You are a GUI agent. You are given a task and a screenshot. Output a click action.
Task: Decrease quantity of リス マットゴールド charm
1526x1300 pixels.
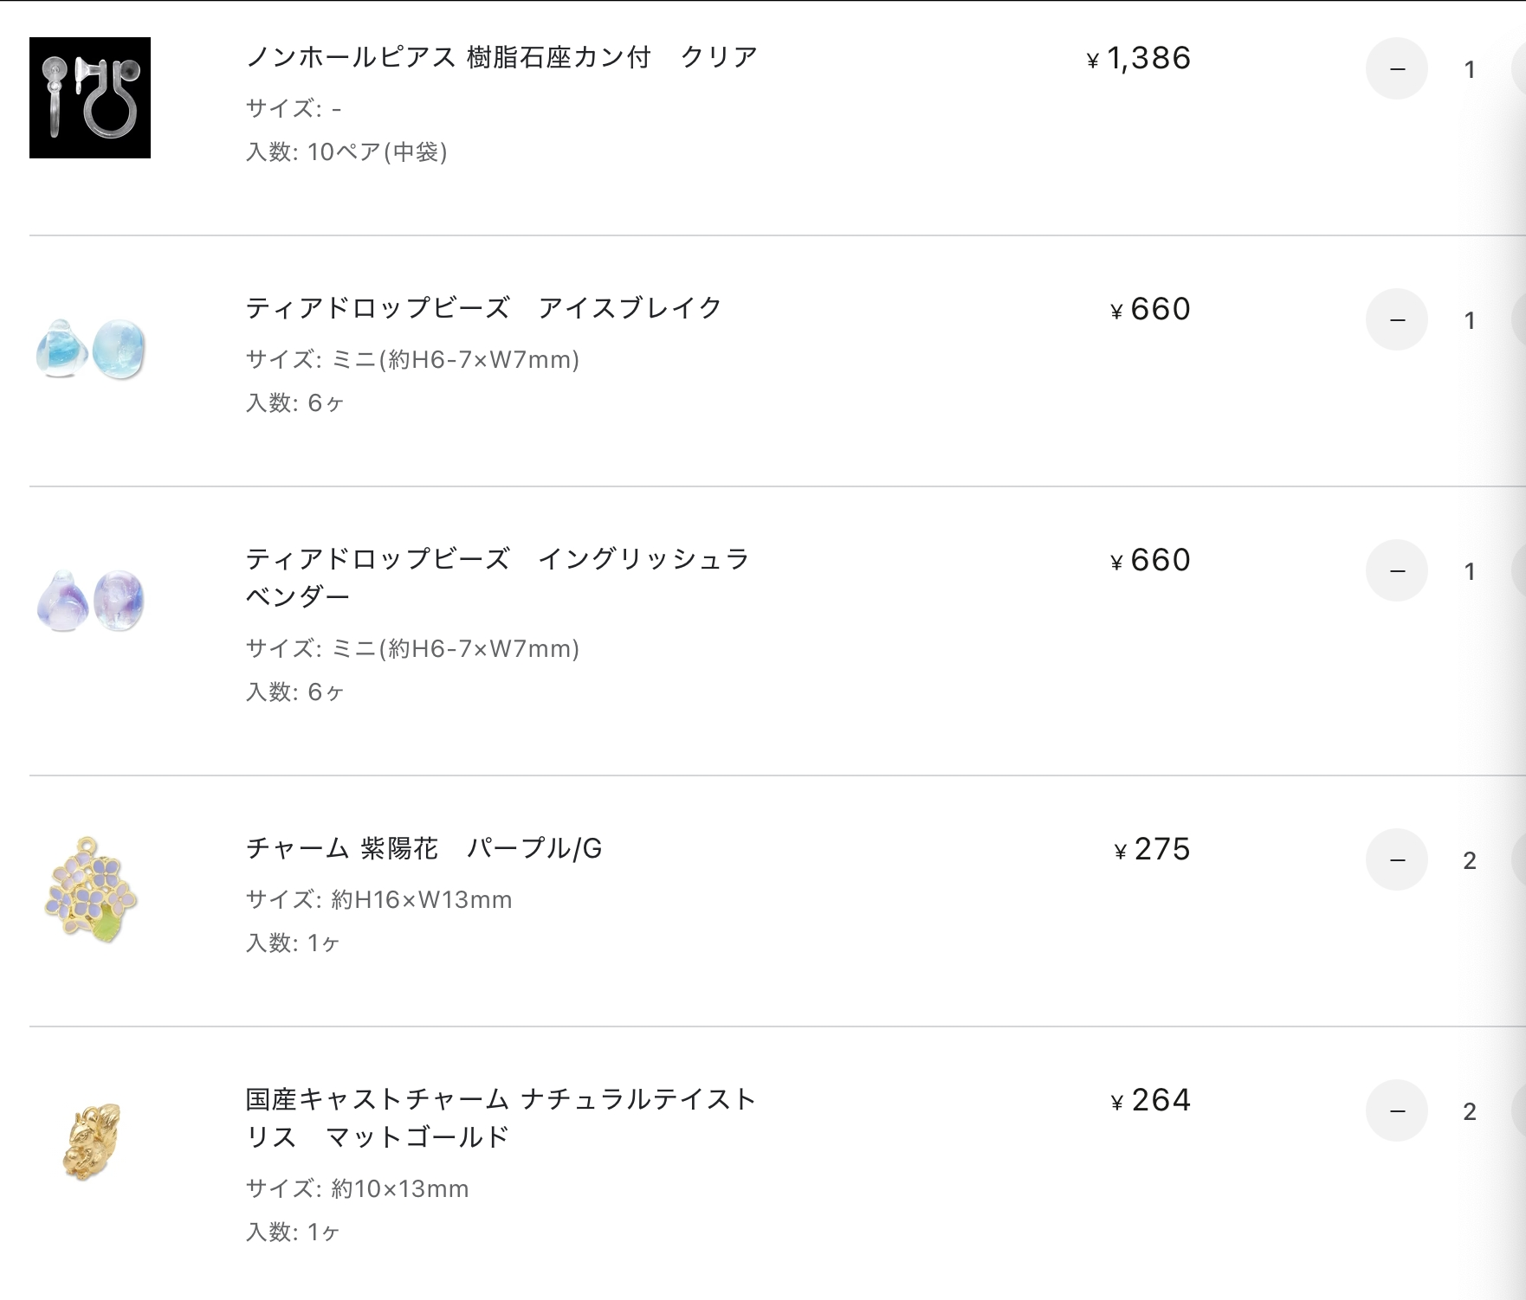[1397, 1110]
